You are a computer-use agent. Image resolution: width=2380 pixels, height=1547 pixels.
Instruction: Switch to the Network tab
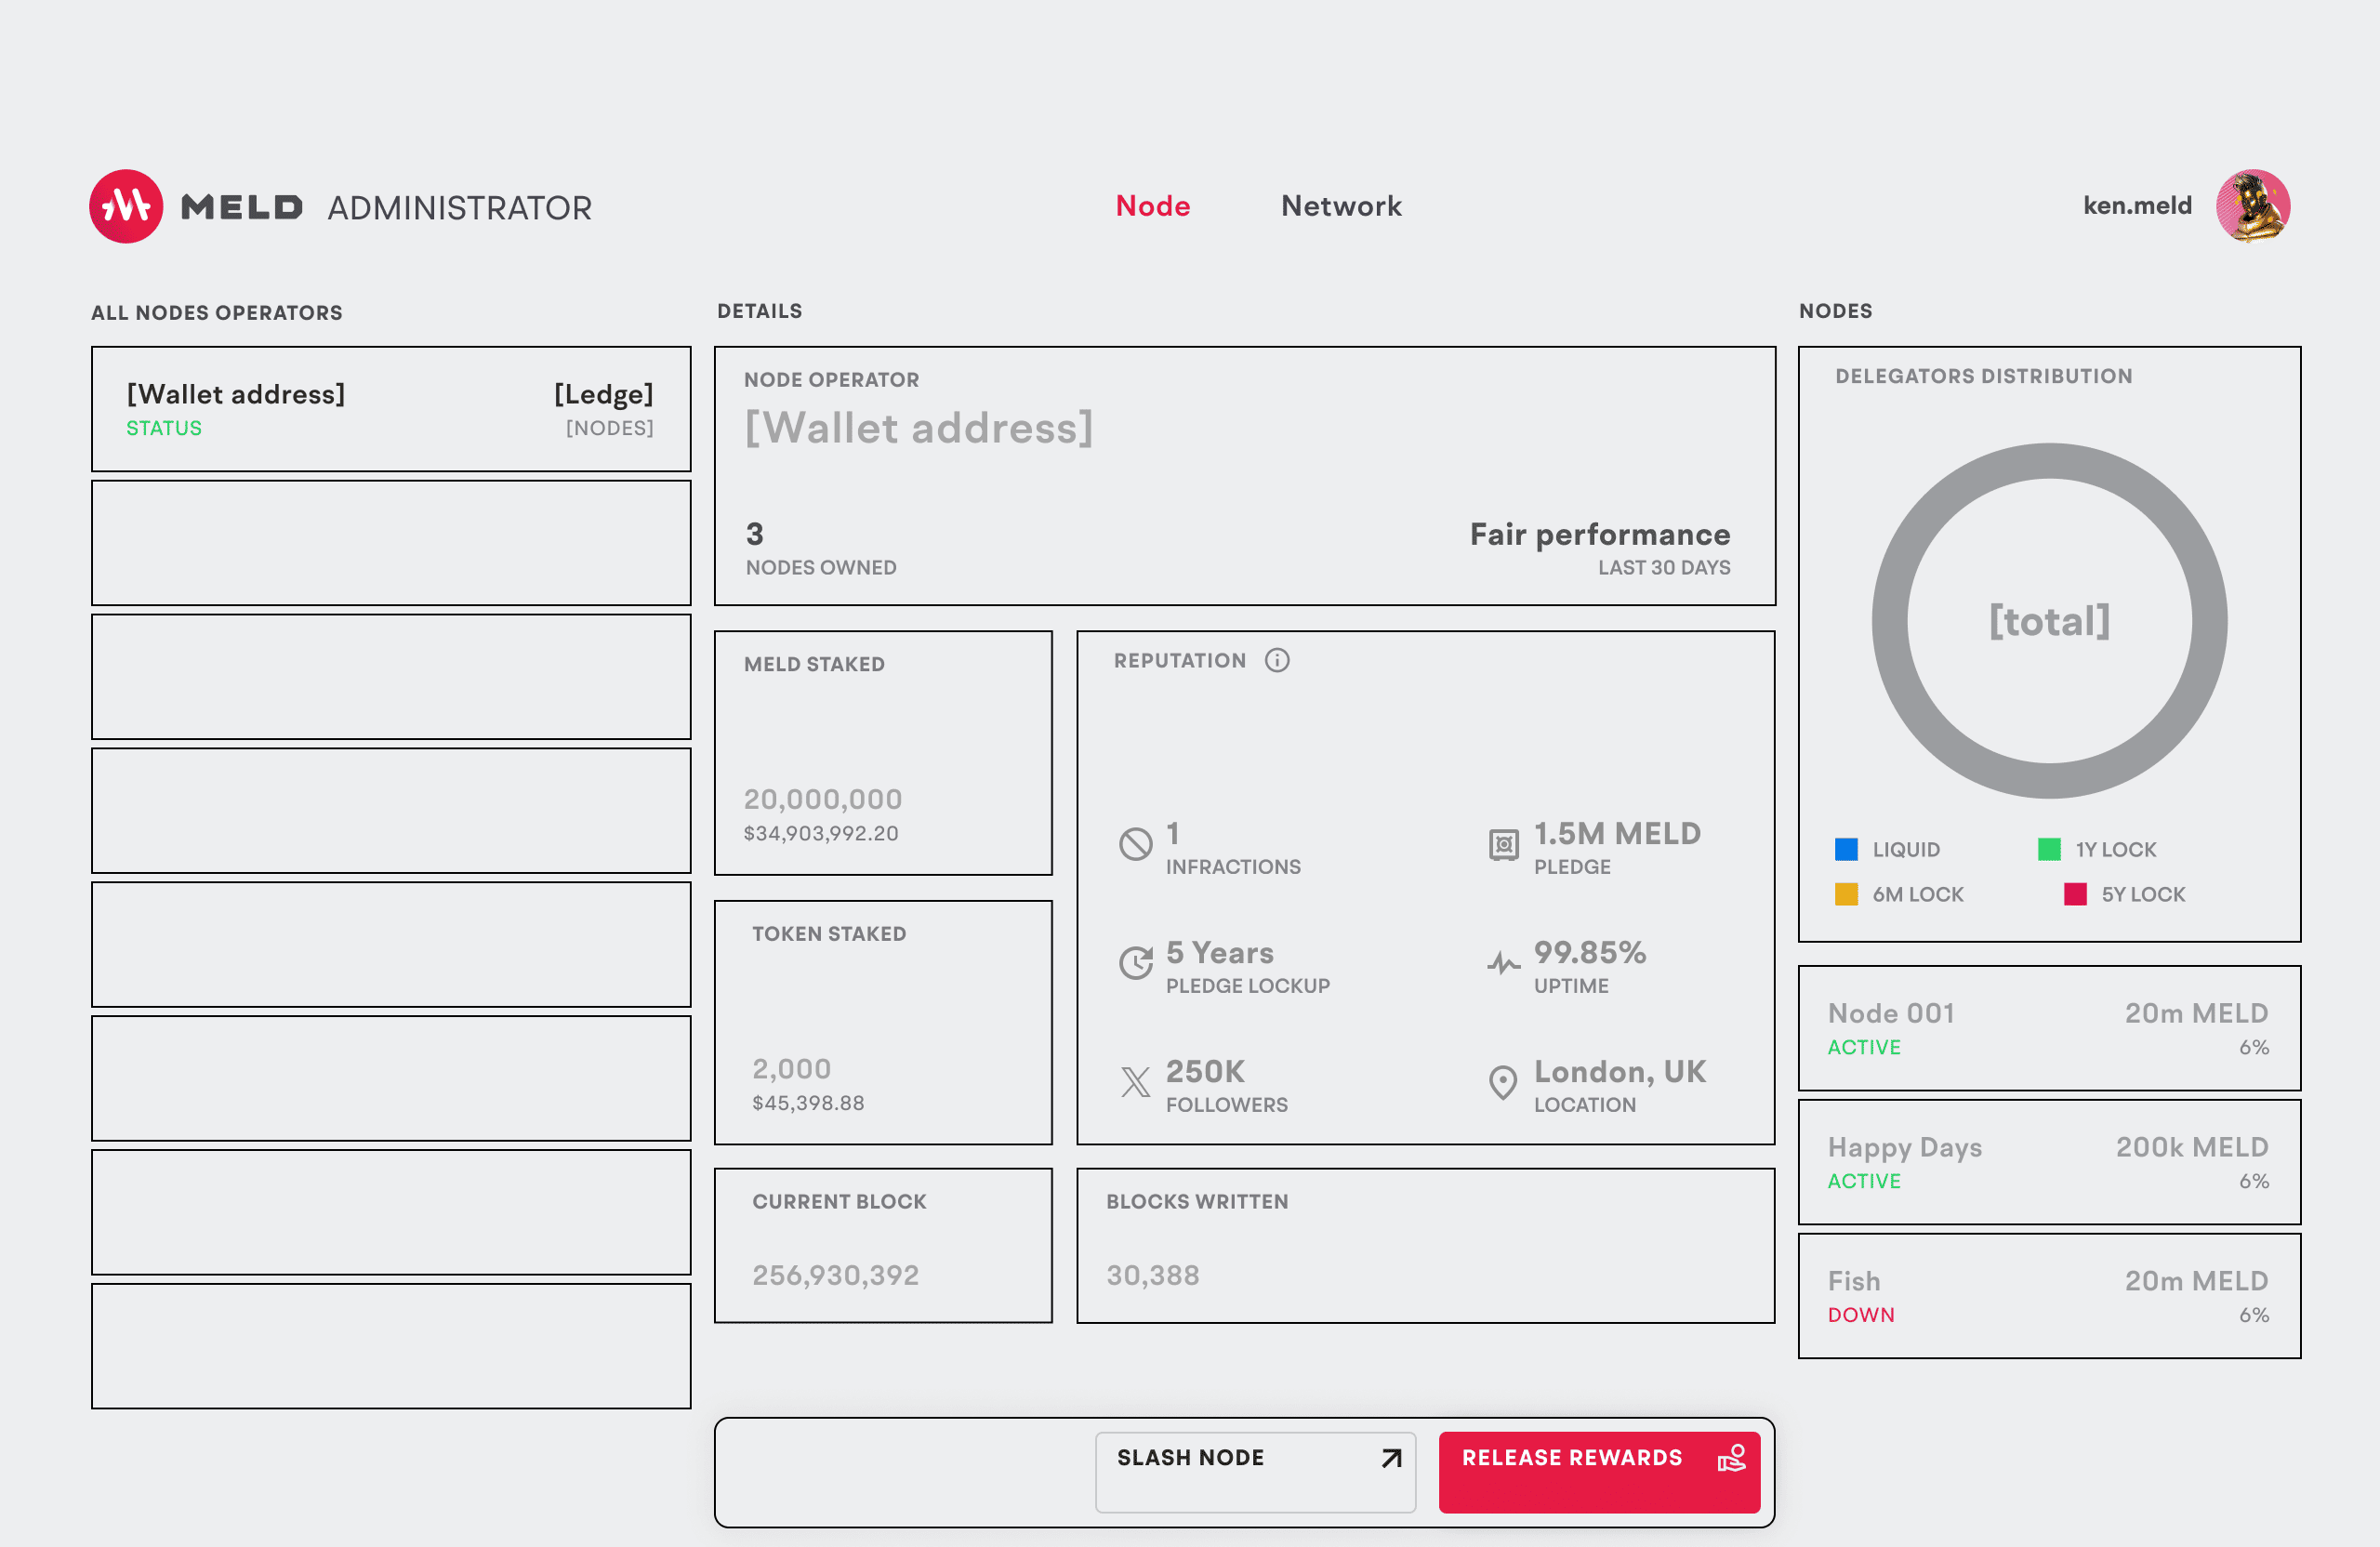click(1341, 206)
